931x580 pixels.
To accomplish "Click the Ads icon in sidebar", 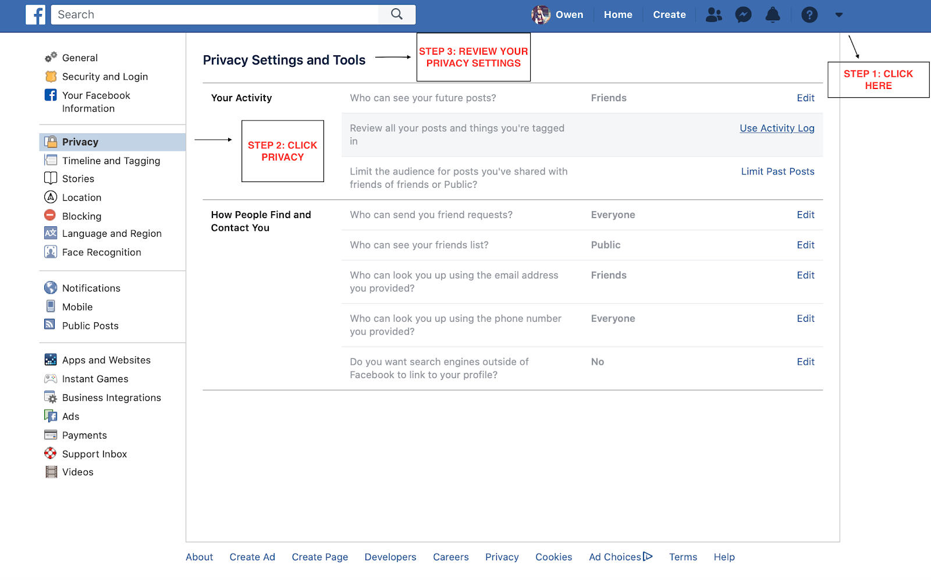I will pos(51,416).
